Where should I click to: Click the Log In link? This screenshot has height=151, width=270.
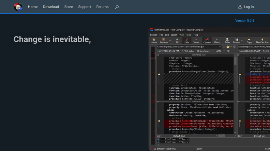click(249, 7)
